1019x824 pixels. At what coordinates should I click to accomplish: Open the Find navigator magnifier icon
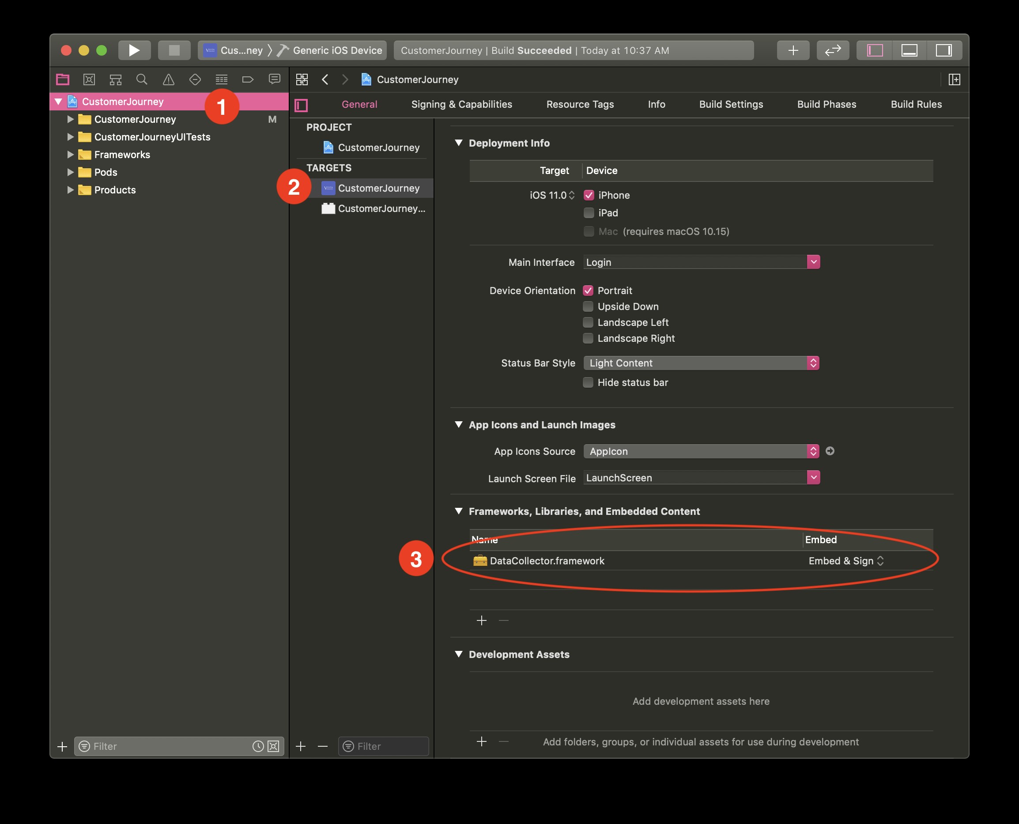tap(141, 79)
